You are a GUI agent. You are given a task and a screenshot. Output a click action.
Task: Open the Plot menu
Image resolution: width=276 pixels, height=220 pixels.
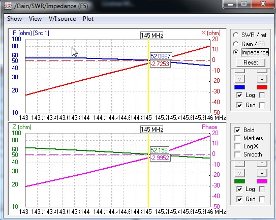click(88, 19)
